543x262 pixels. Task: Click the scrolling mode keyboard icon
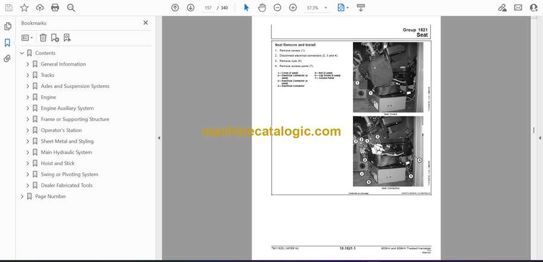coord(361,8)
